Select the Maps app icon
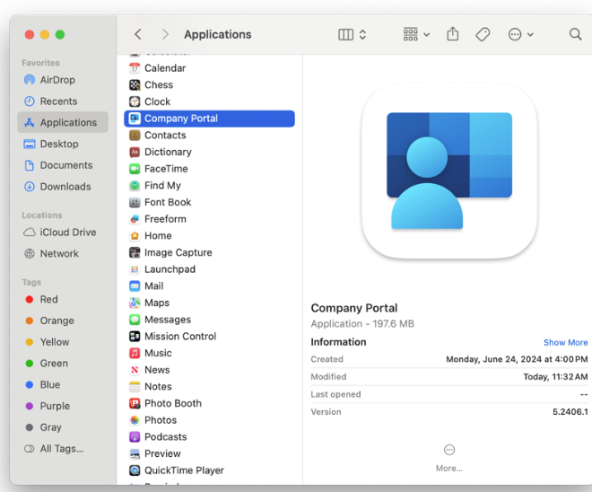592x492 pixels. (x=135, y=303)
